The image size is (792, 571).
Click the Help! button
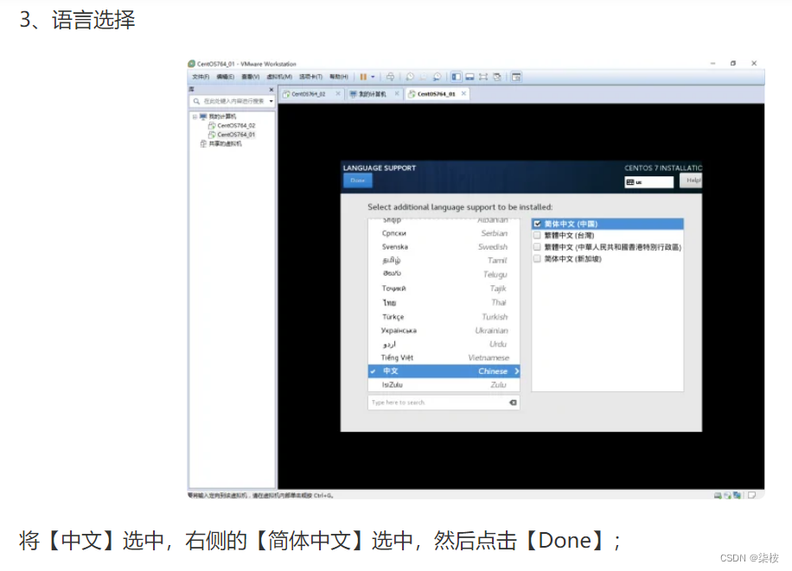[x=691, y=180]
